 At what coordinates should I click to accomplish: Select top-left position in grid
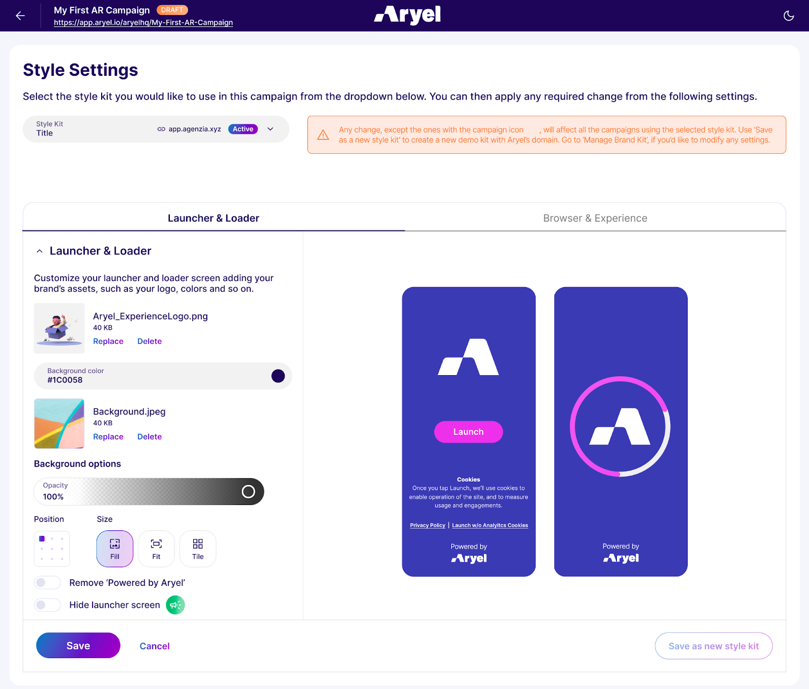42,539
